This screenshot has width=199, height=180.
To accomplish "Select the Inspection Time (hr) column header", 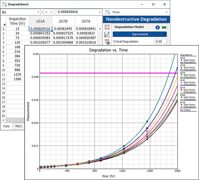I will pos(17,21).
